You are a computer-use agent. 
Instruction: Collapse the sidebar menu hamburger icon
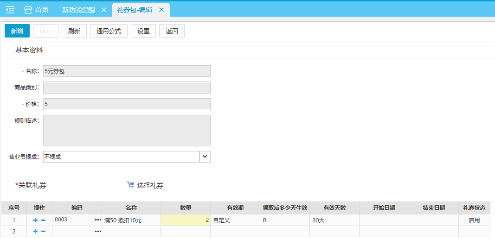[x=10, y=10]
